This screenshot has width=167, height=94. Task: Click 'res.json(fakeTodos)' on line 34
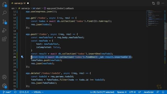tap(43, 83)
